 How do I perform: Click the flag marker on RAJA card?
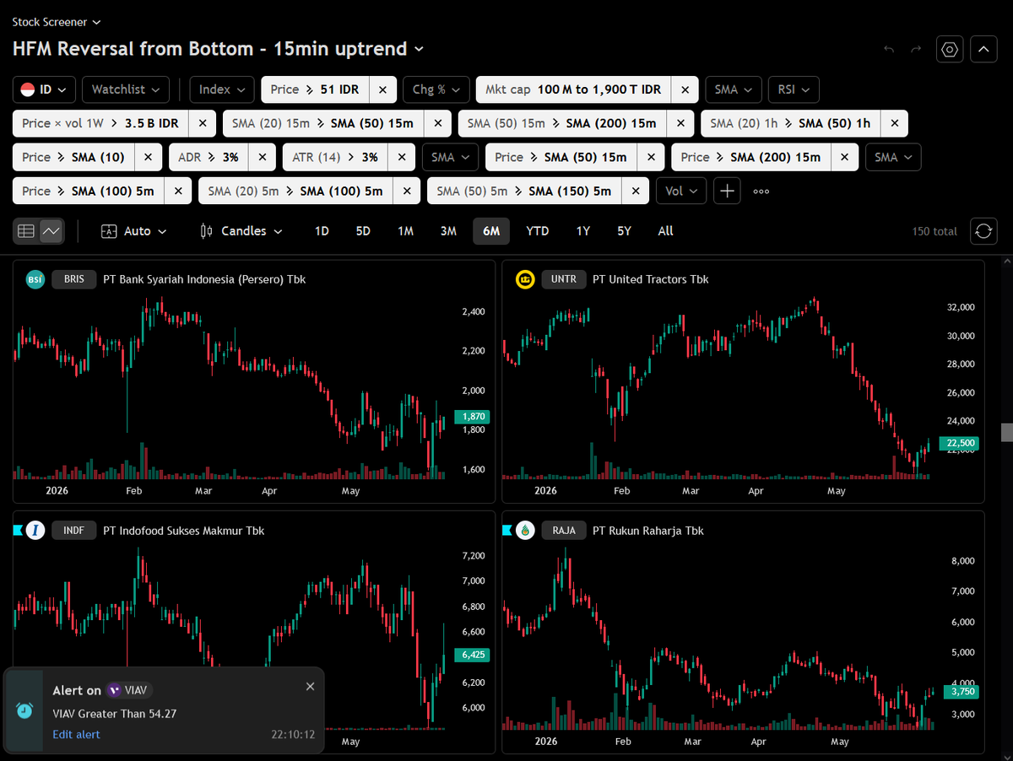click(506, 531)
